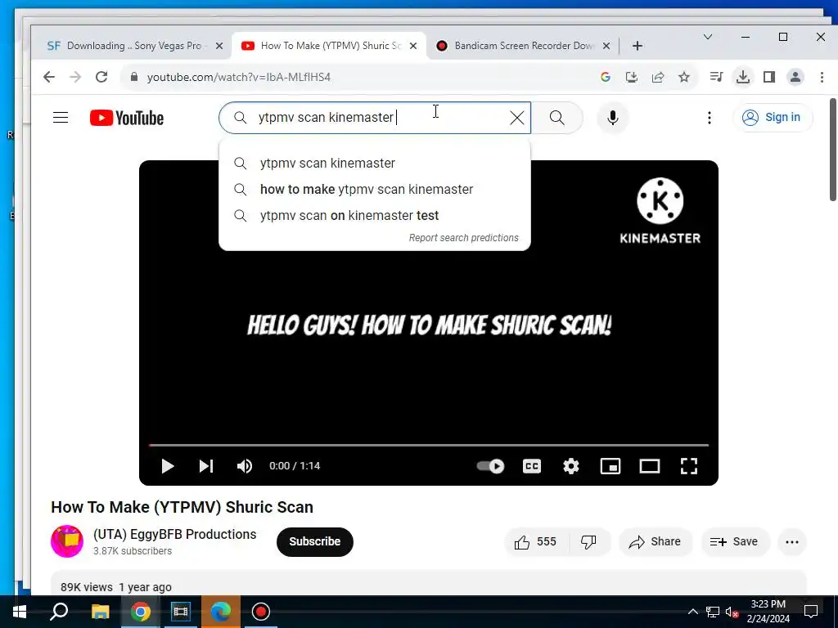838x628 pixels.
Task: Select suggestion 'how to make ytpmv scan kinemaster'
Action: coord(375,190)
